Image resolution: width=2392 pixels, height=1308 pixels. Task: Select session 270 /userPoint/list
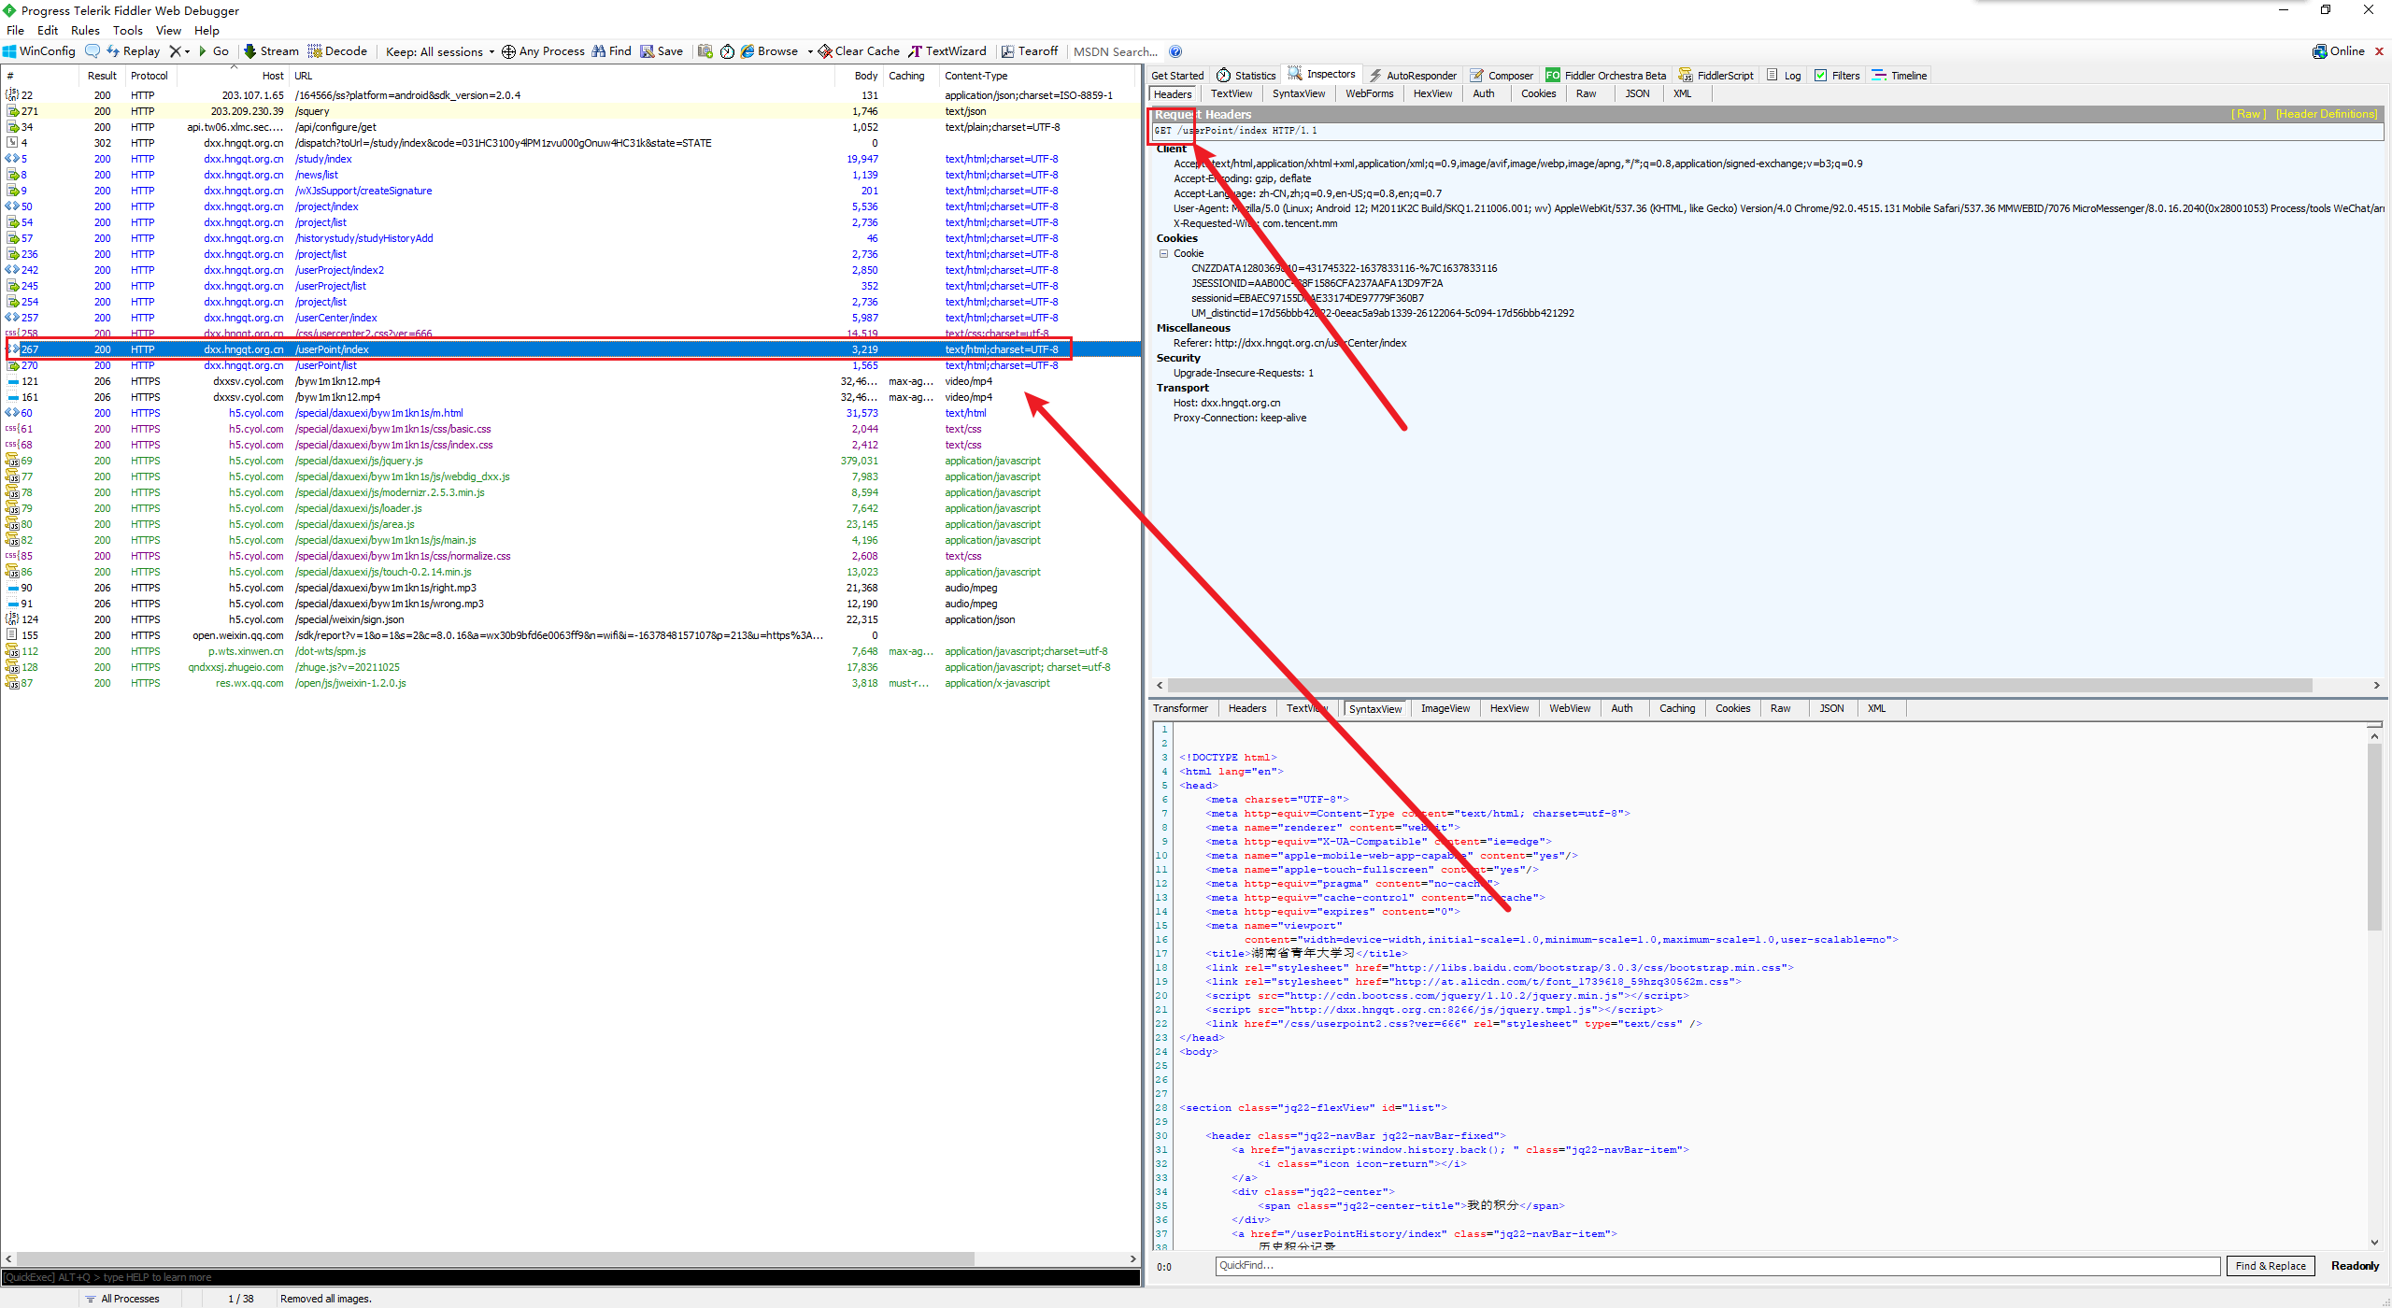tap(570, 365)
